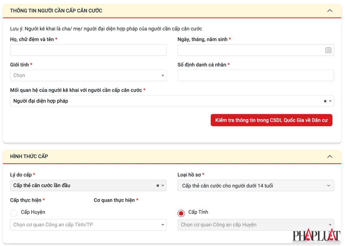Viewport: 345px width, 246px height.
Task: Click the 'Lưu ý' note text
Action: [x=106, y=29]
